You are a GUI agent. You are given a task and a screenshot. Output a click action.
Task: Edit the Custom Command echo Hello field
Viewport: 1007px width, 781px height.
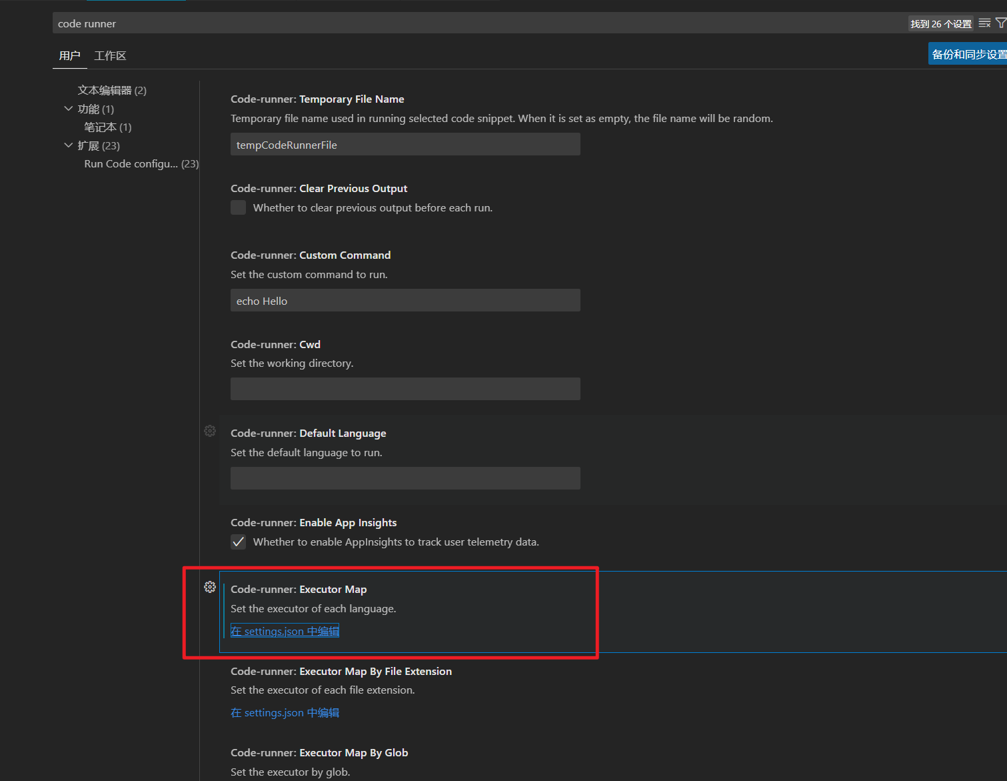pos(405,300)
